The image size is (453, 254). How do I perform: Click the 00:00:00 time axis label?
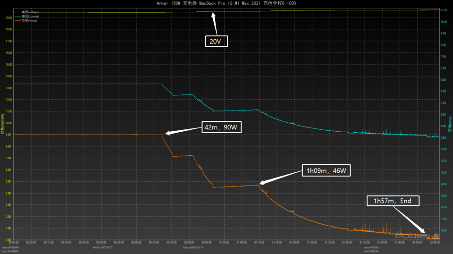(x=14, y=243)
